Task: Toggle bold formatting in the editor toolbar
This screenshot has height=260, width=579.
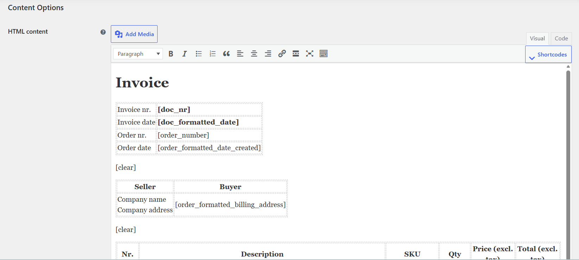Action: (x=171, y=54)
